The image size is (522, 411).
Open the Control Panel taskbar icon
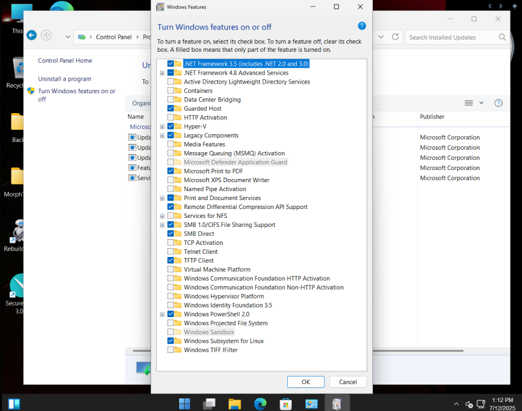pos(312,404)
